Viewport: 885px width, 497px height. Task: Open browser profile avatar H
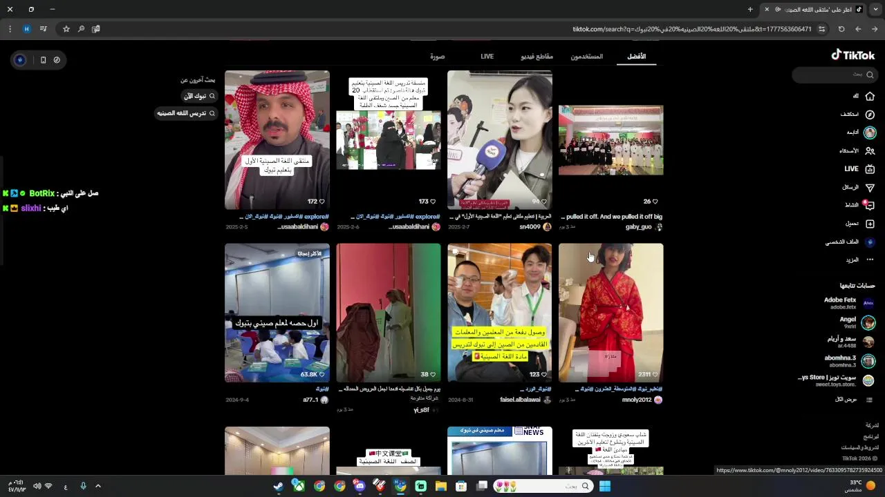point(26,29)
